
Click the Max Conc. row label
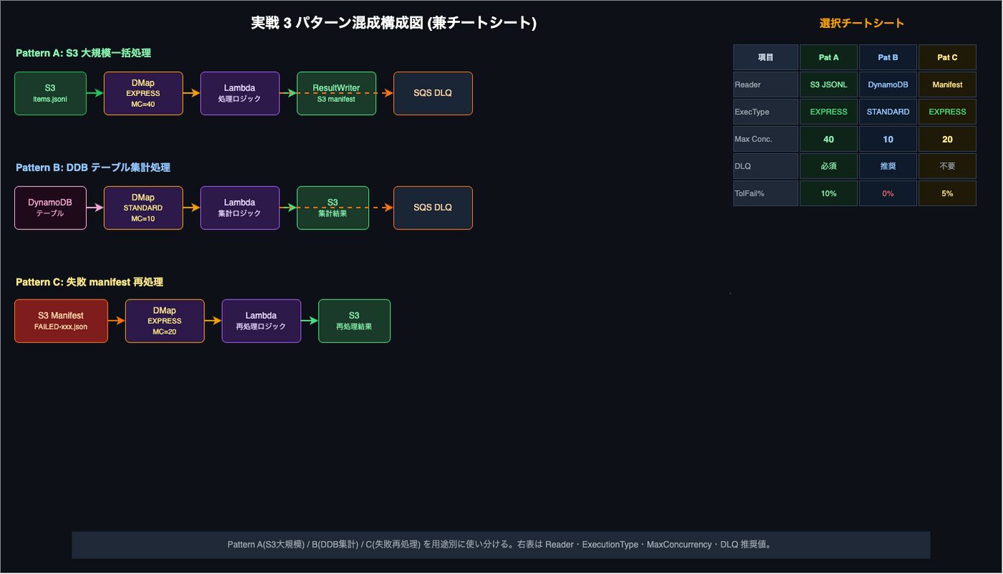pos(765,139)
